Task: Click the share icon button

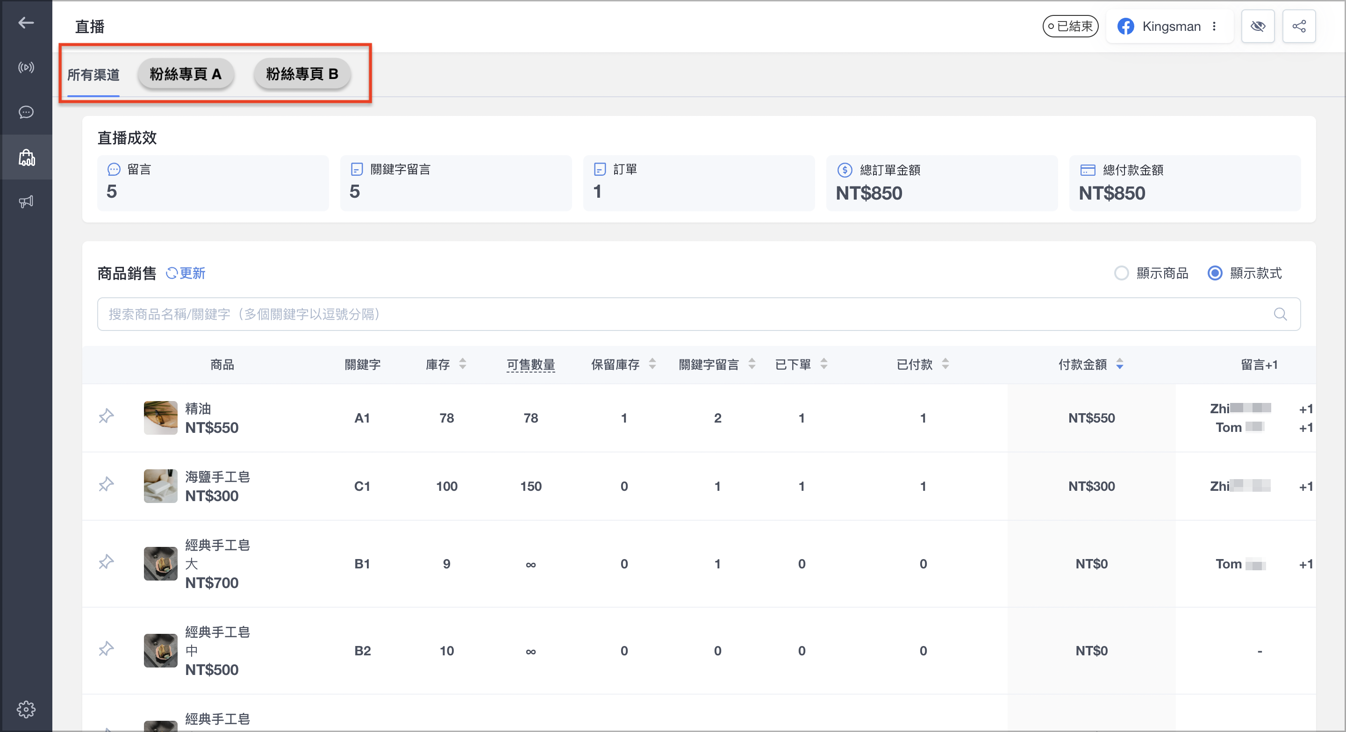Action: click(x=1299, y=26)
